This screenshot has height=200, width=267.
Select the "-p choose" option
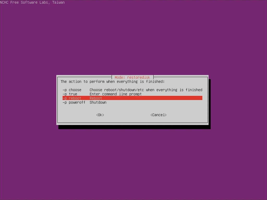pos(72,90)
